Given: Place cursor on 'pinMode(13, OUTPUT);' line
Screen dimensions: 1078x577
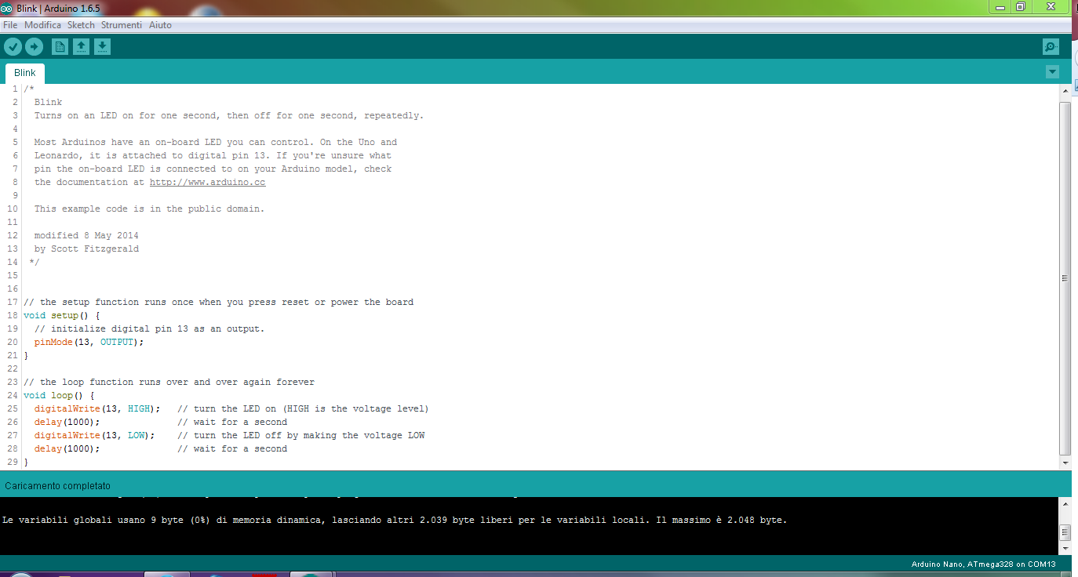Looking at the screenshot, I should tap(89, 343).
